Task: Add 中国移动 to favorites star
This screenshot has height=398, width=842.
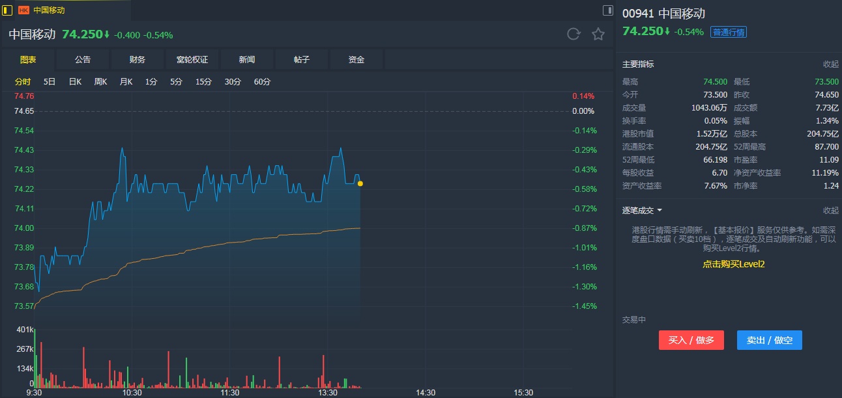Action: tap(598, 34)
